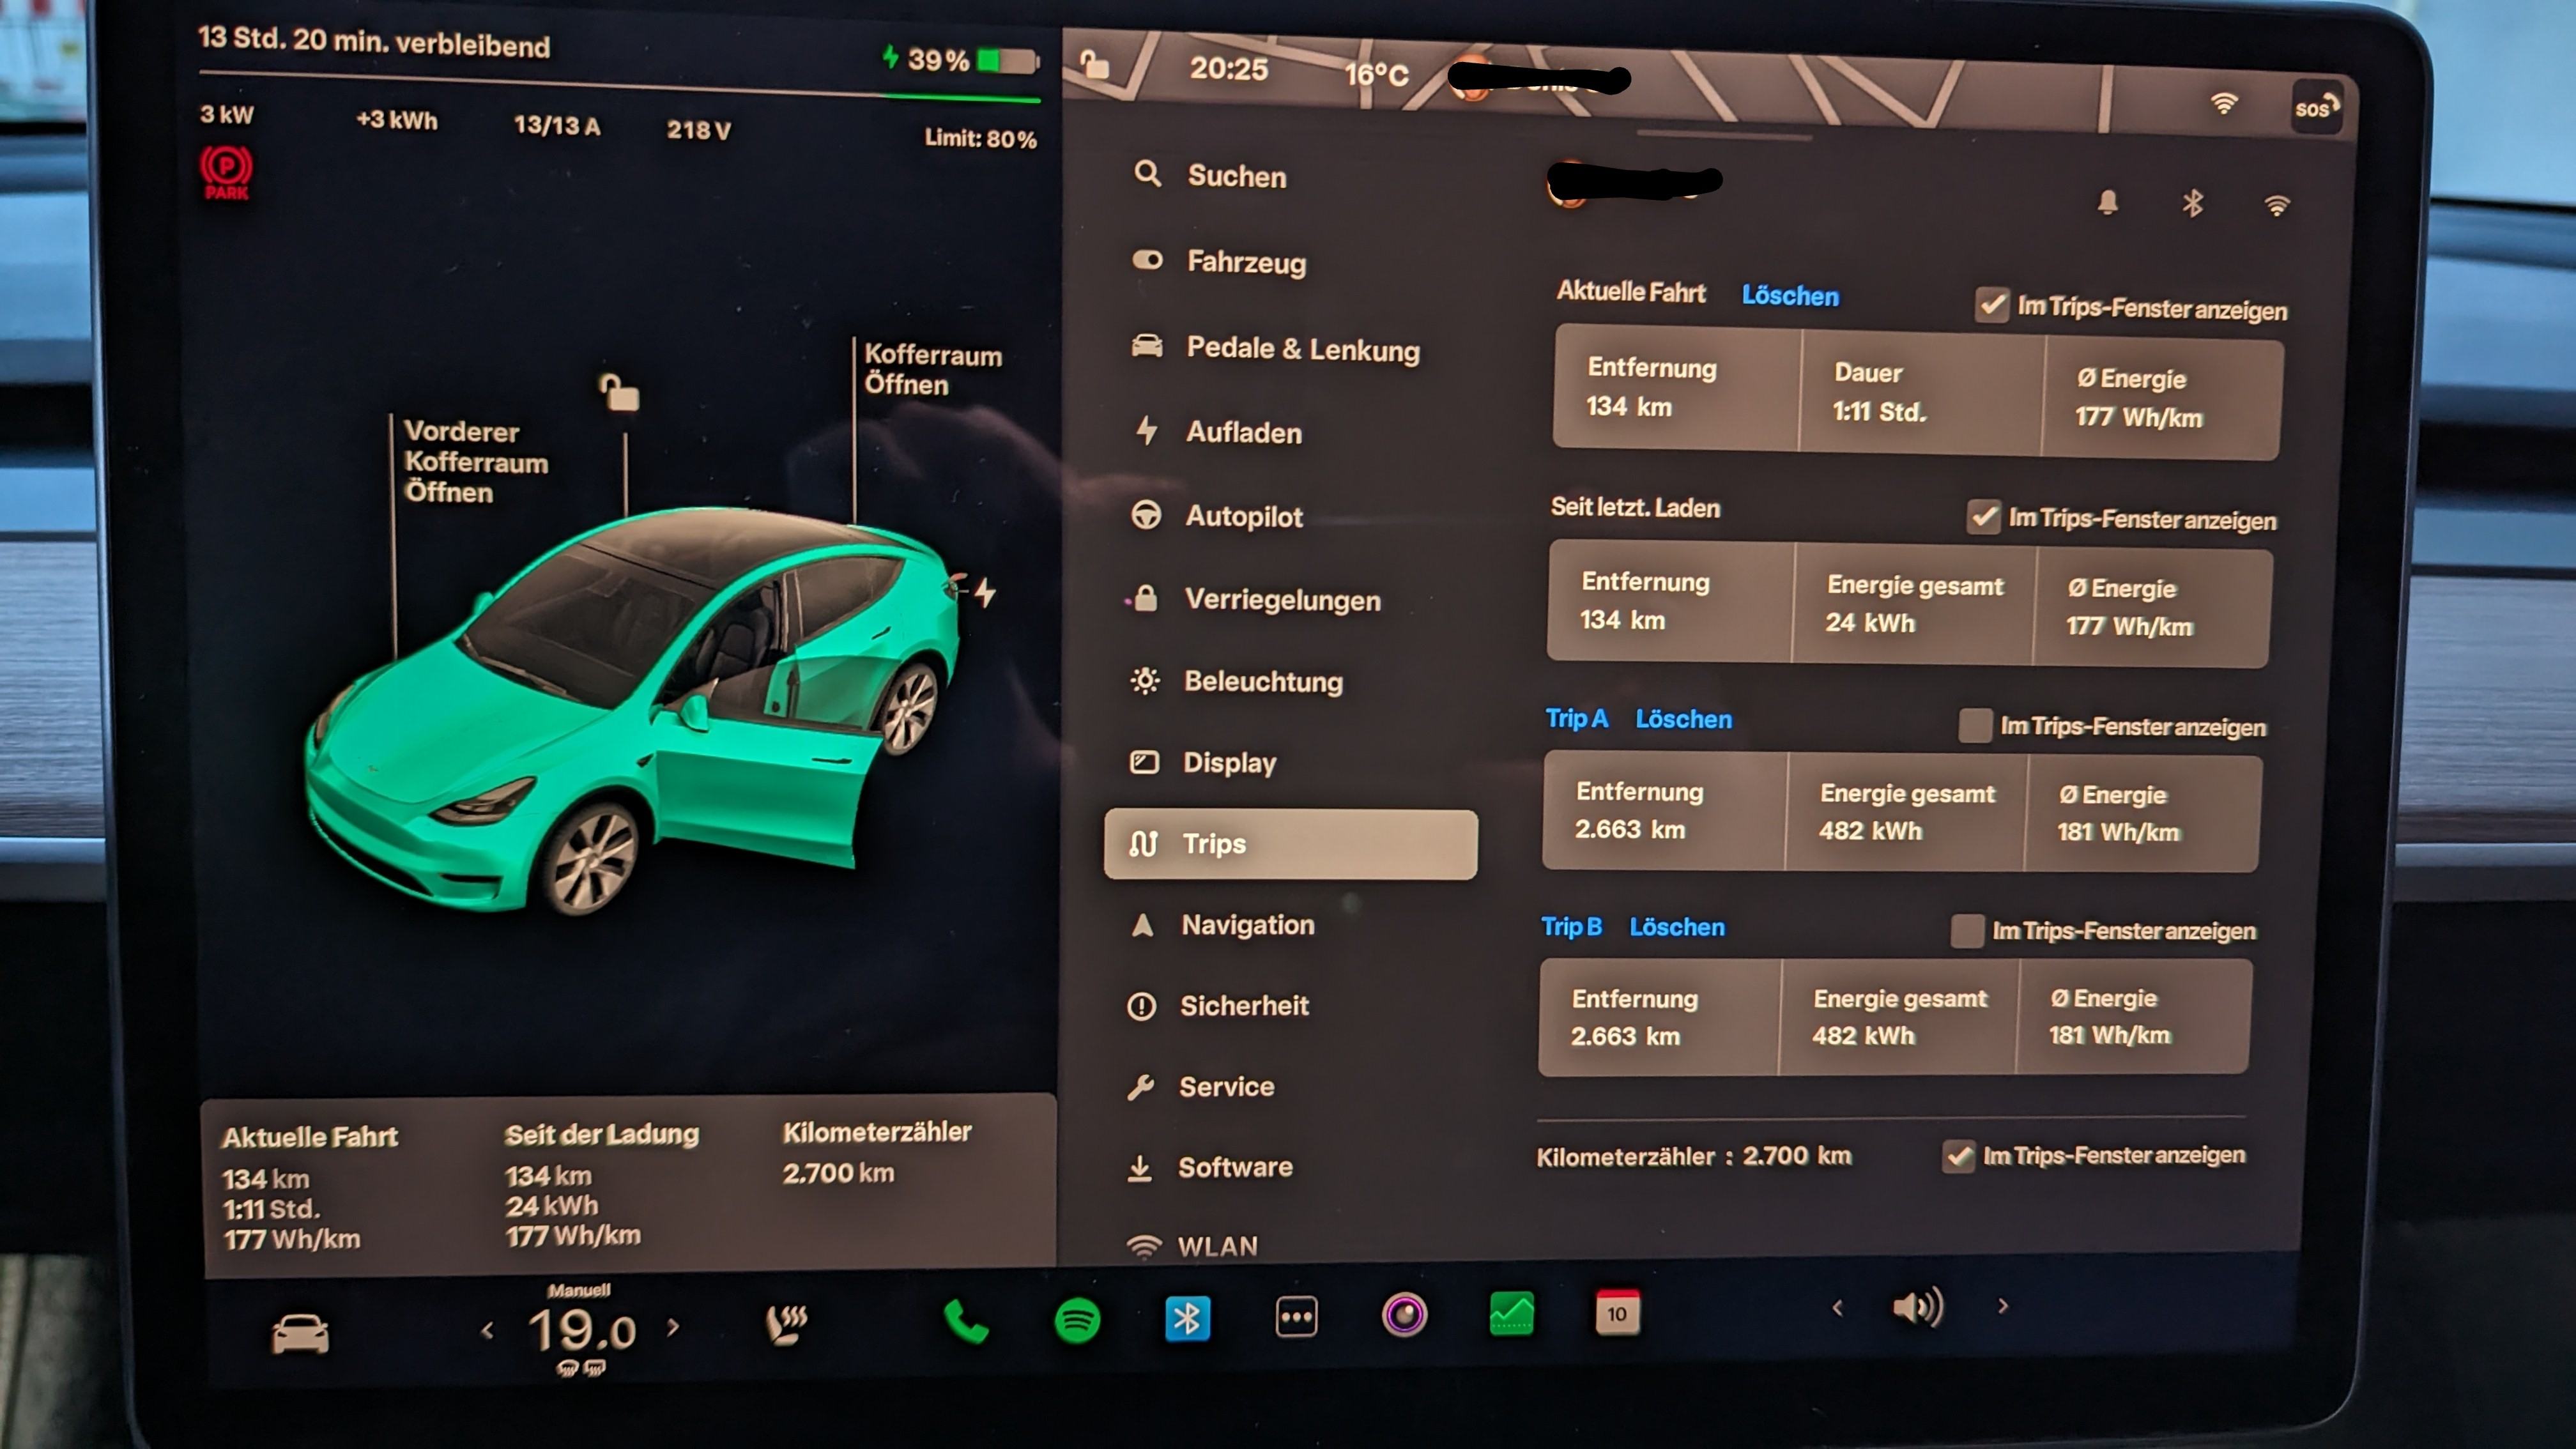Image resolution: width=2576 pixels, height=1449 pixels.
Task: Tap the bell notifications icon
Action: (2107, 202)
